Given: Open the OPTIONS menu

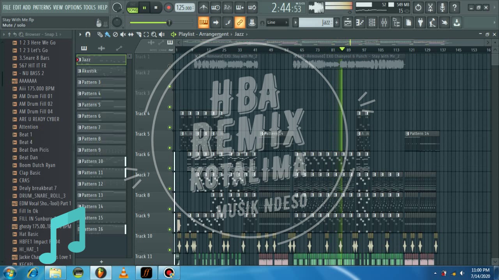Looking at the screenshot, I should (x=73, y=7).
